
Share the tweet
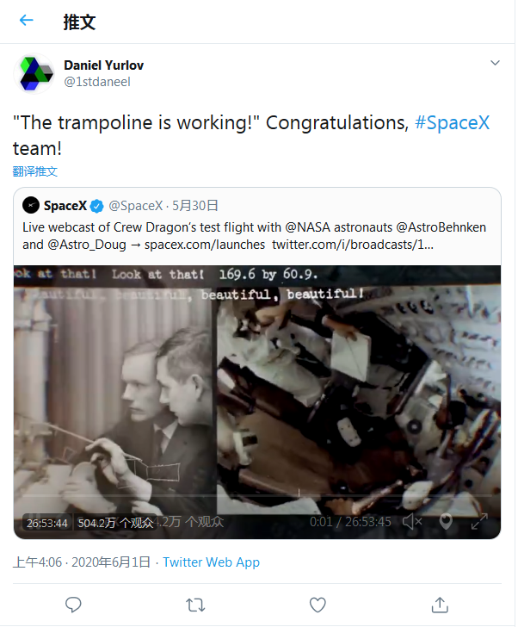pos(440,604)
